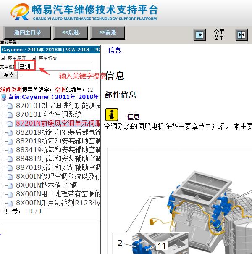The image size is (252, 254).
Task: Click the 菜单展开 expand-menu icon
Action: point(3,58)
